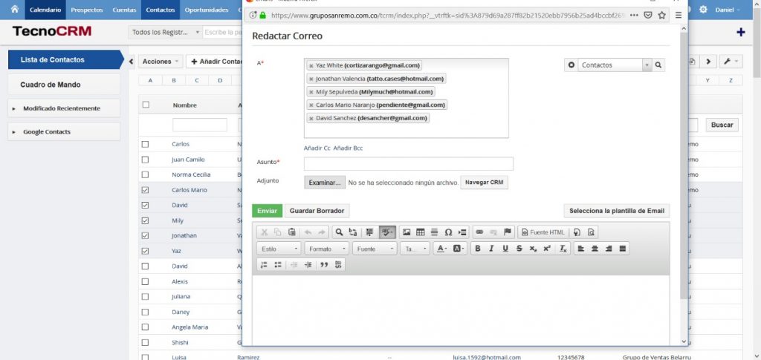Screen dimensions: 761x360
Task: Uncheck the checkbox for contact Mily
Action: pyautogui.click(x=146, y=220)
